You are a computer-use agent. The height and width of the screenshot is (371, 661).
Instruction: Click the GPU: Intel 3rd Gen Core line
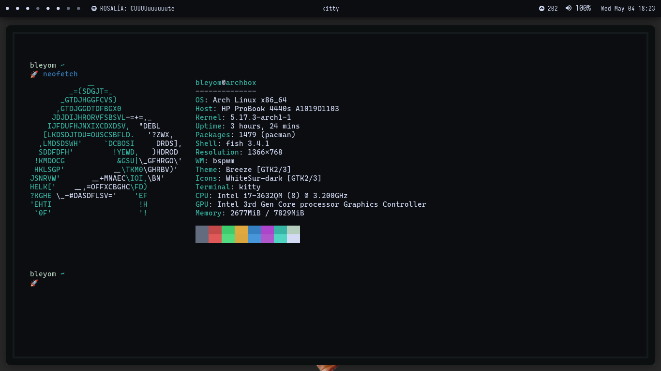pos(311,204)
